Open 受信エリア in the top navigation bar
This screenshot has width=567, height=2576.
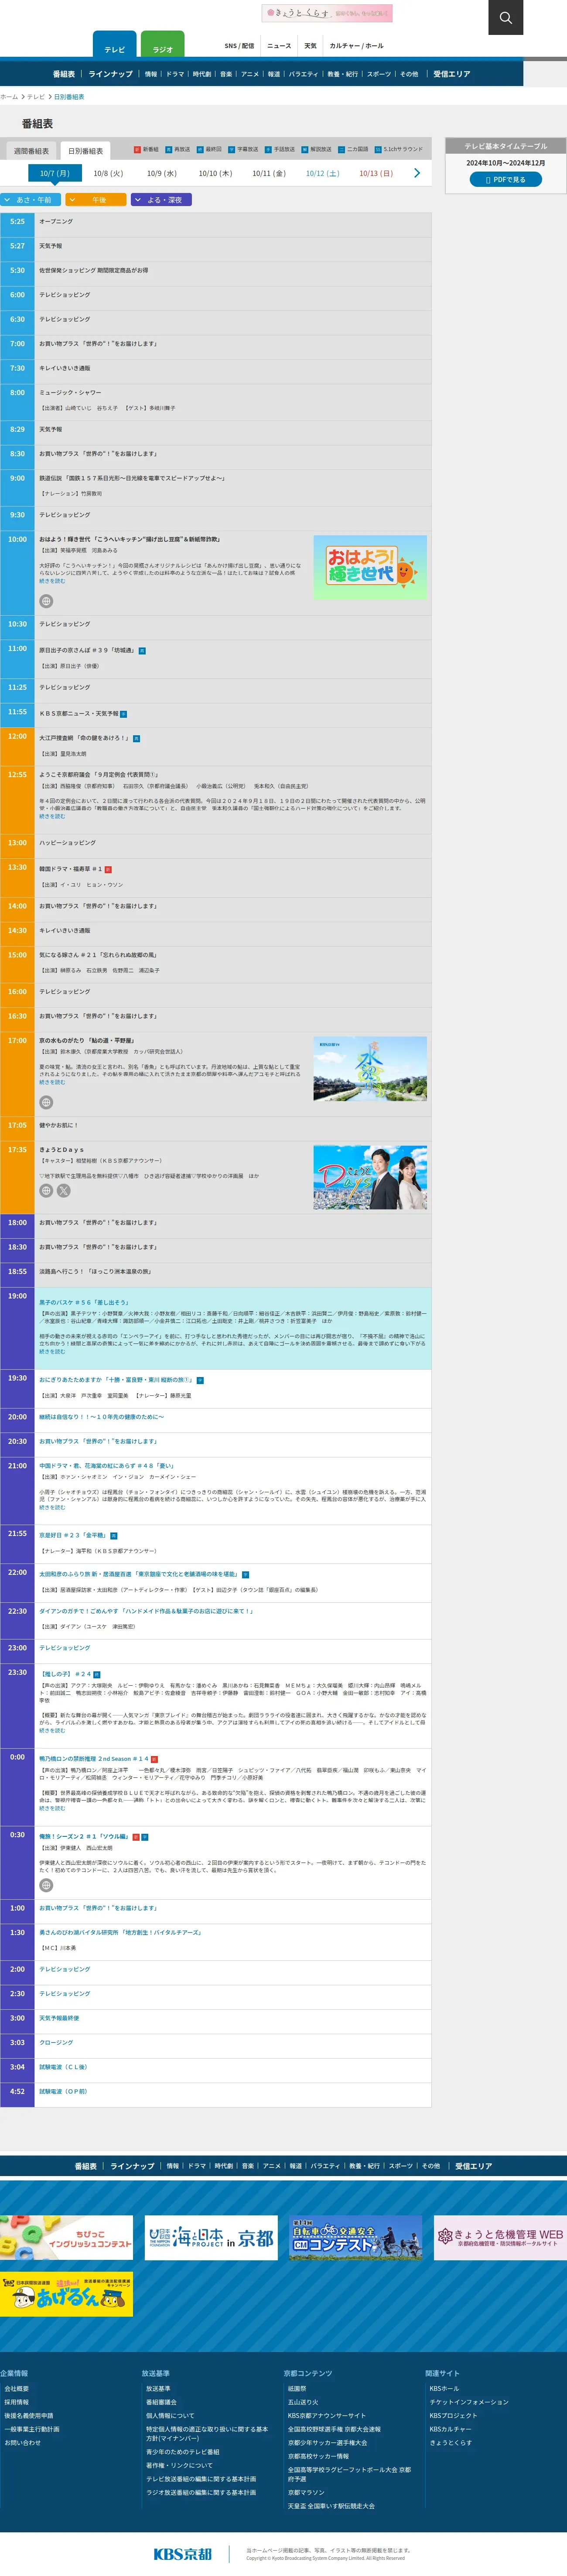tap(451, 74)
